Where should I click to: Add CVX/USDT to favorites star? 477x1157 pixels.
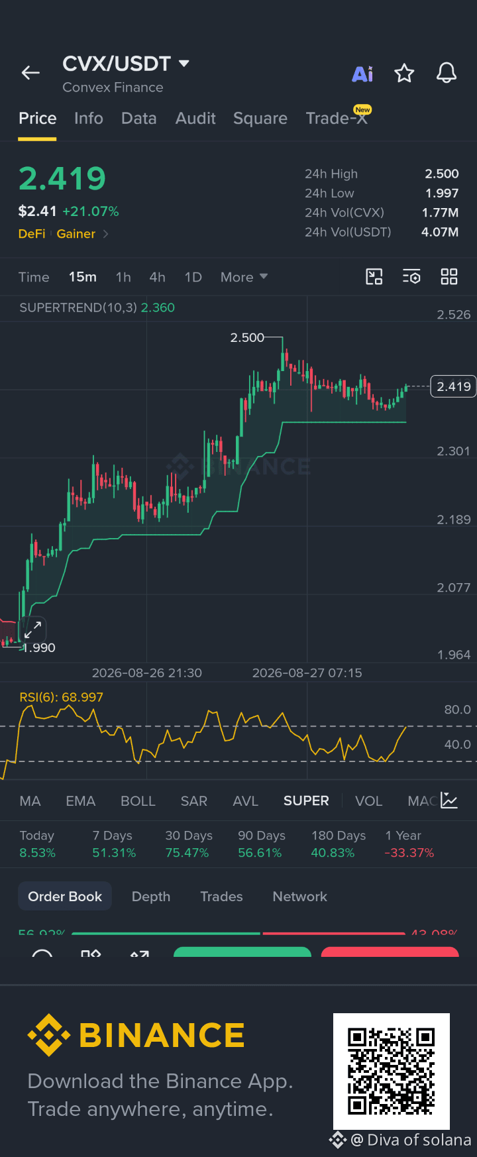tap(404, 73)
